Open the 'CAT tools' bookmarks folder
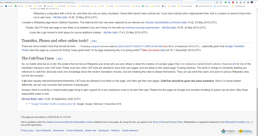The image size is (258, 136). click(155, 6)
